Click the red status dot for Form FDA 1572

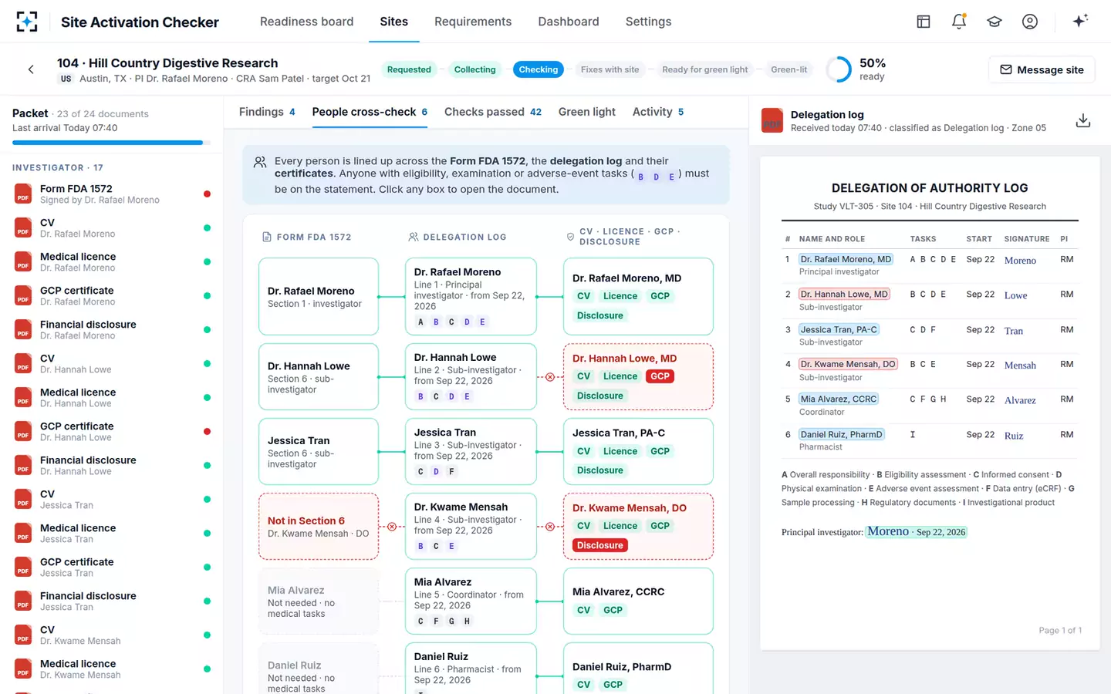point(207,194)
